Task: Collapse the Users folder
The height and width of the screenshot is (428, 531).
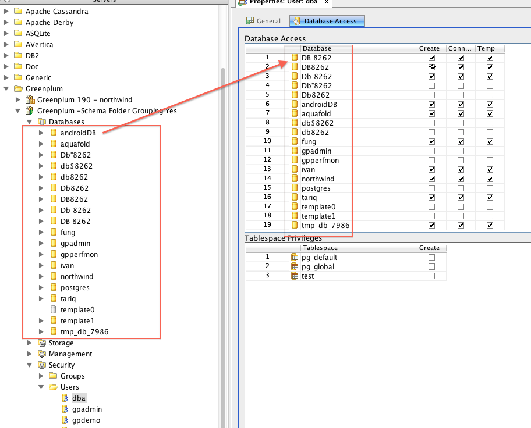Action: click(41, 387)
